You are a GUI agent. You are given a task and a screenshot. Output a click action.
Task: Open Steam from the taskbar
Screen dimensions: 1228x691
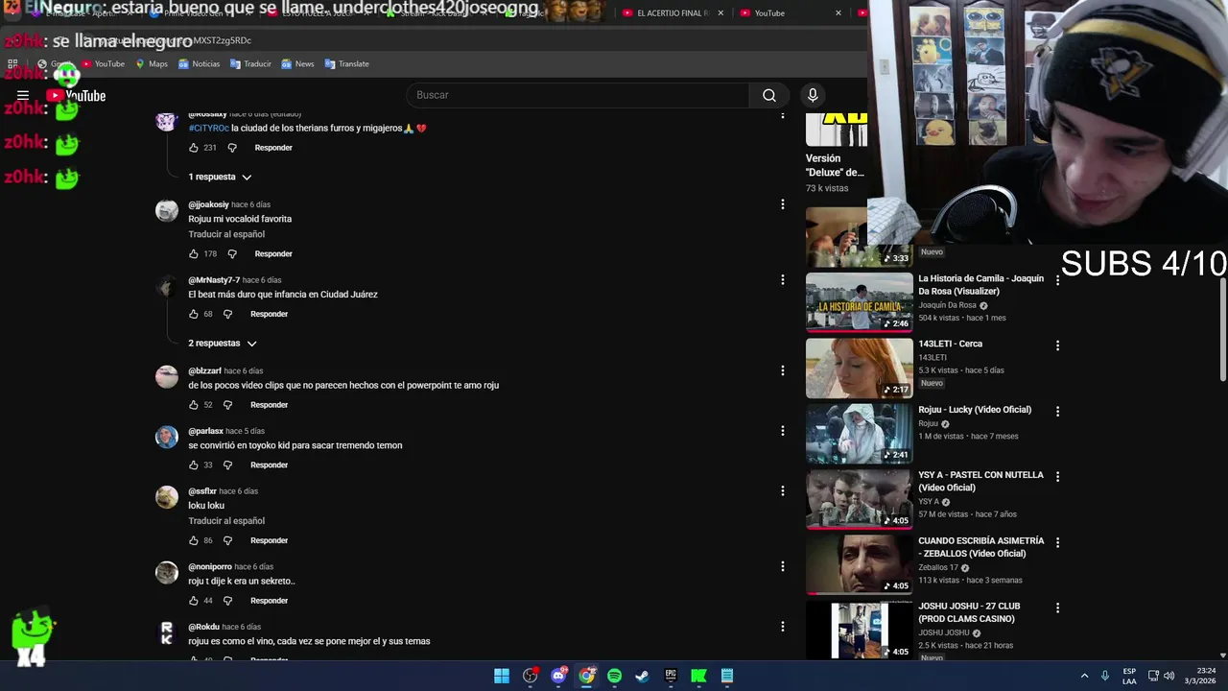coord(643,676)
